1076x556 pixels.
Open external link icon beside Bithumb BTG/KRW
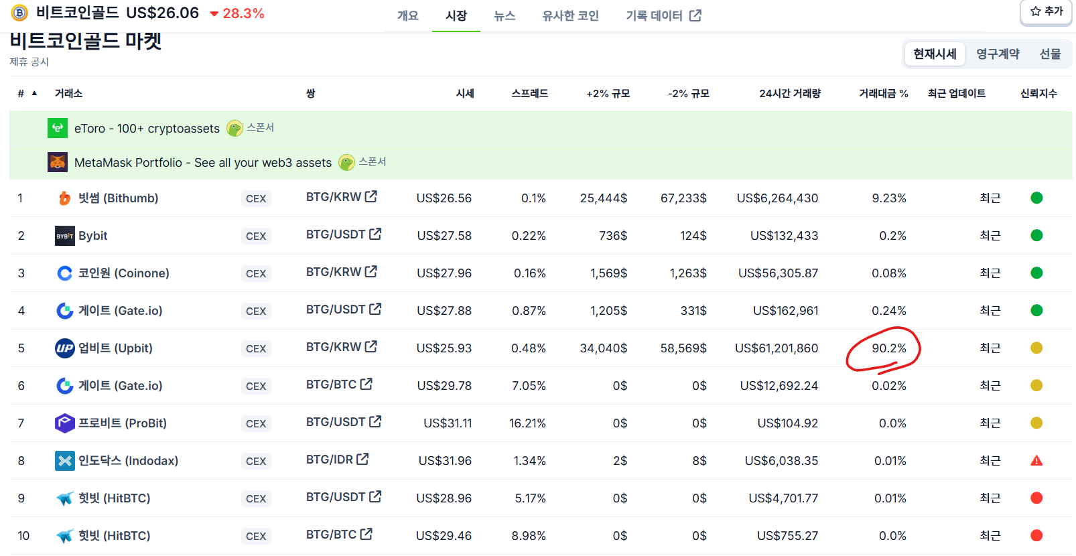(371, 197)
